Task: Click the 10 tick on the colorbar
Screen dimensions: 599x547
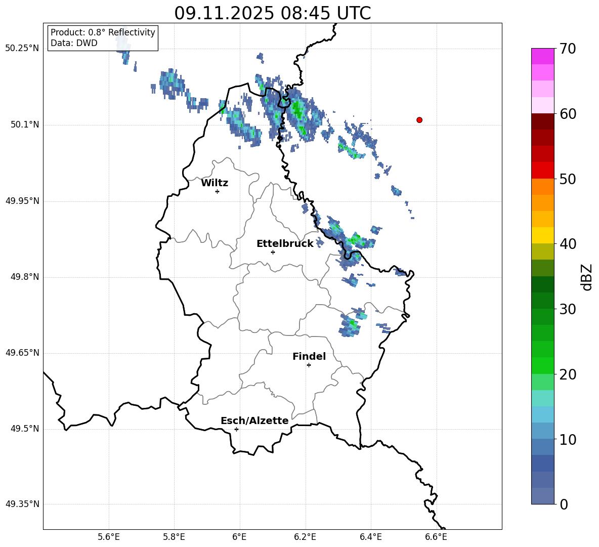Action: pyautogui.click(x=568, y=440)
